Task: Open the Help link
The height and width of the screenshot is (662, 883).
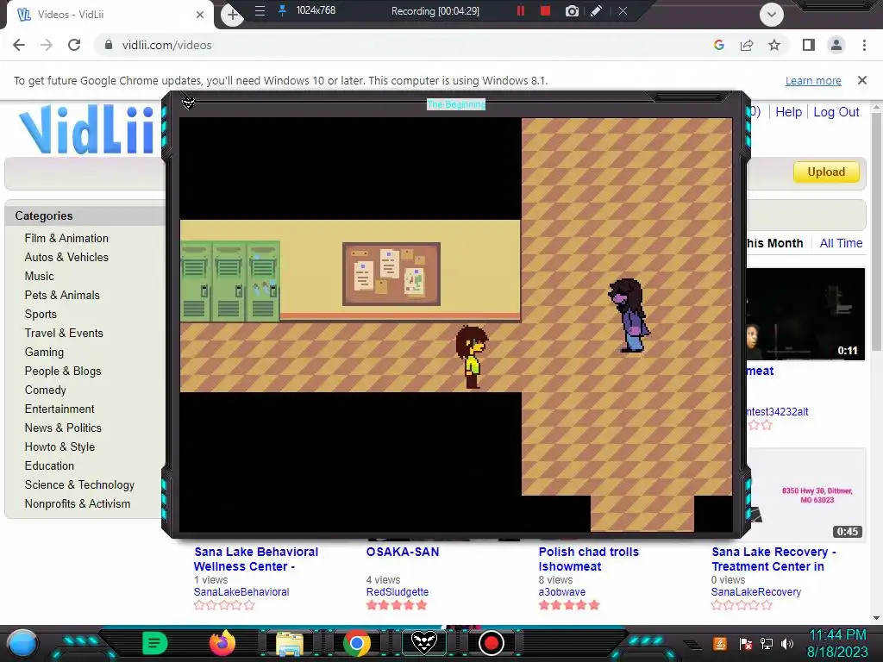Action: pyautogui.click(x=788, y=112)
